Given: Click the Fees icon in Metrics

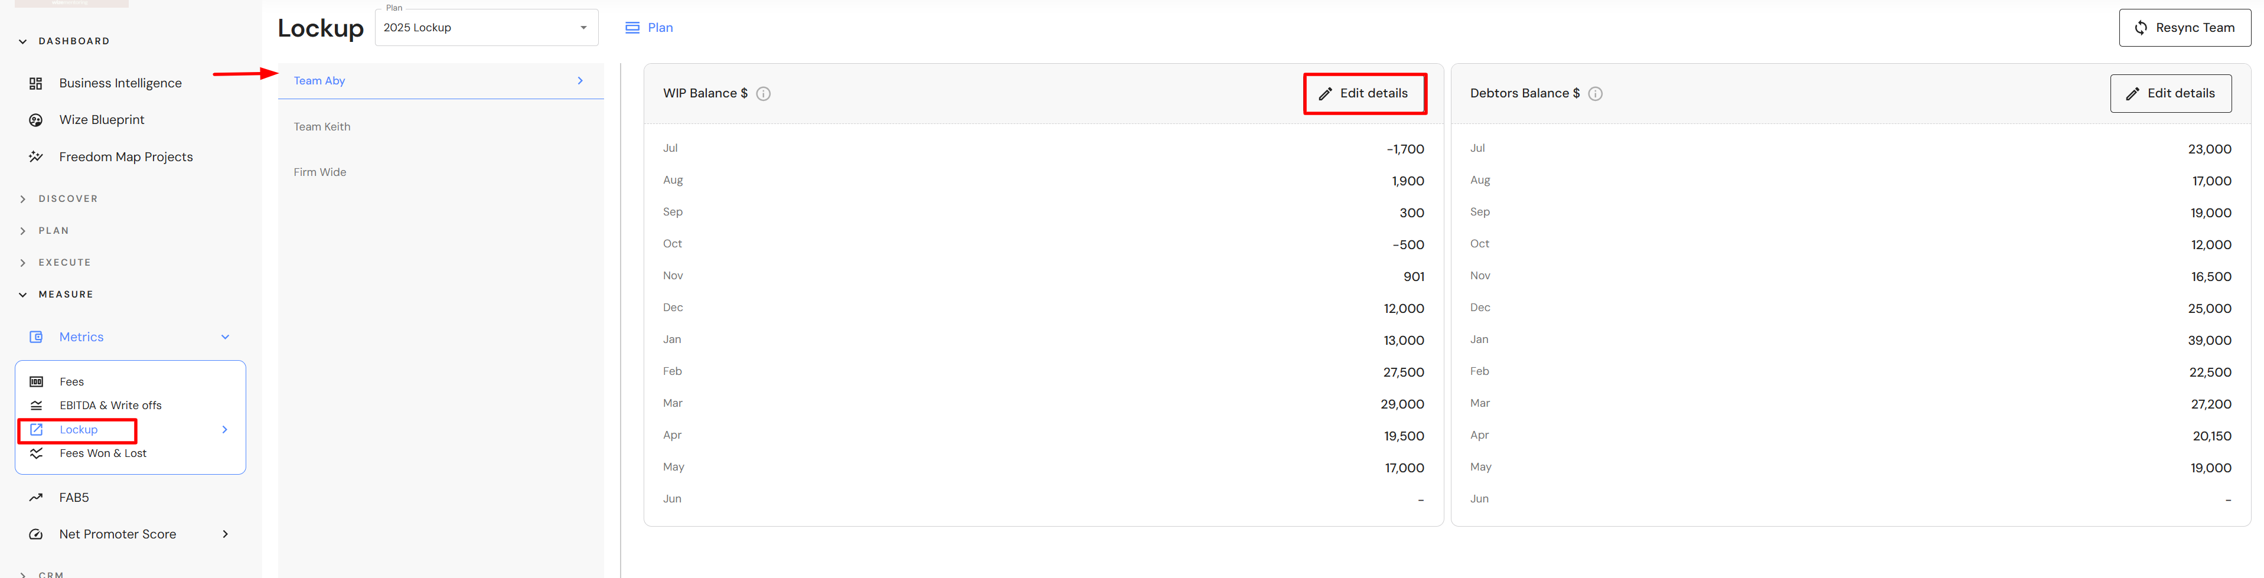Looking at the screenshot, I should click(x=36, y=382).
